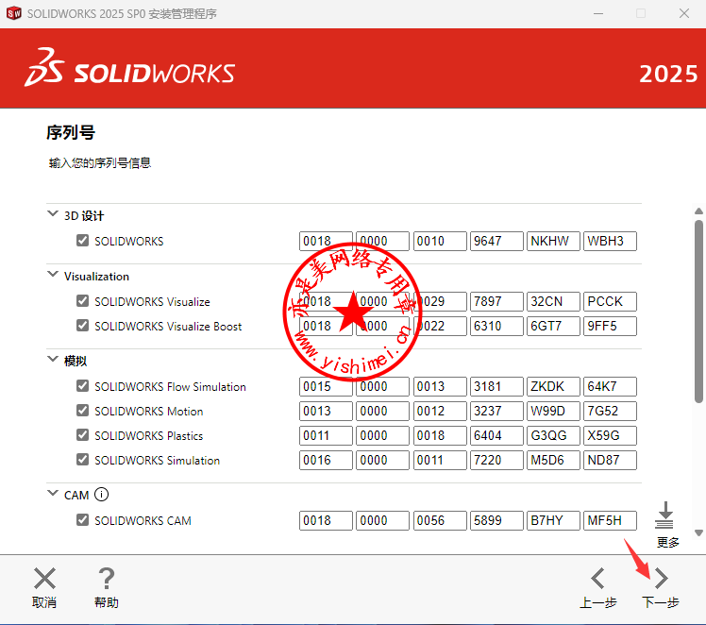
Task: Click CAM serial field B7HY
Action: tap(553, 520)
